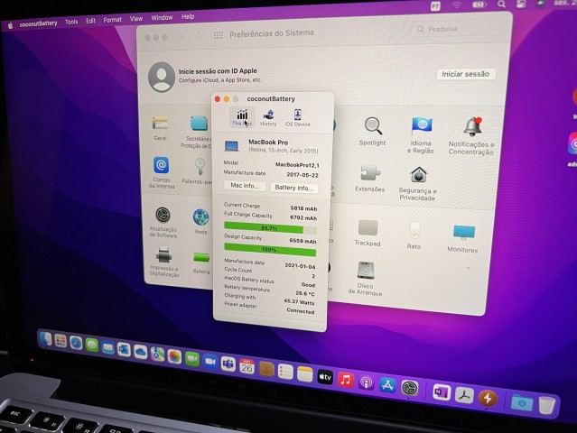Open Control Center from the menu bar
The width and height of the screenshot is (577, 433).
tap(521, 4)
